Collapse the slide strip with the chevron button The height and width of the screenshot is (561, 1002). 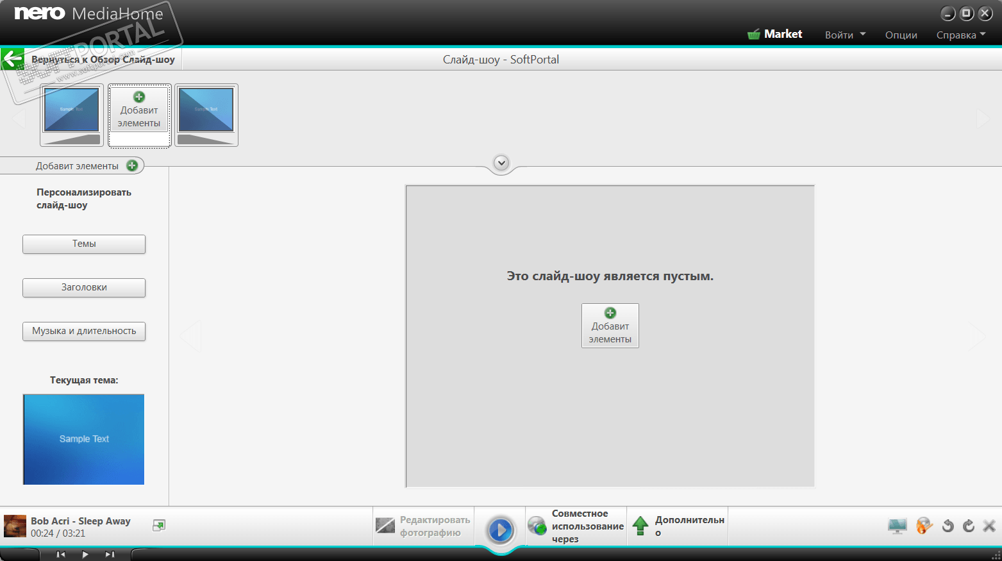(501, 163)
